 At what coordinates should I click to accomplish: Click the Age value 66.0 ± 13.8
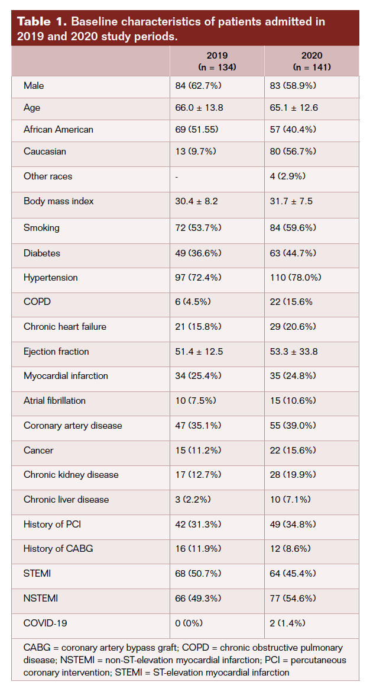point(199,108)
